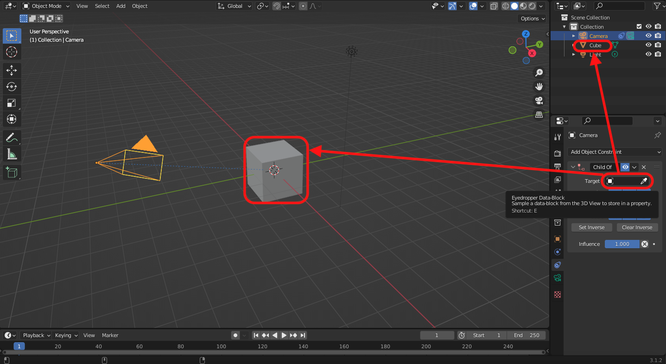Hide the Light in viewport

649,54
